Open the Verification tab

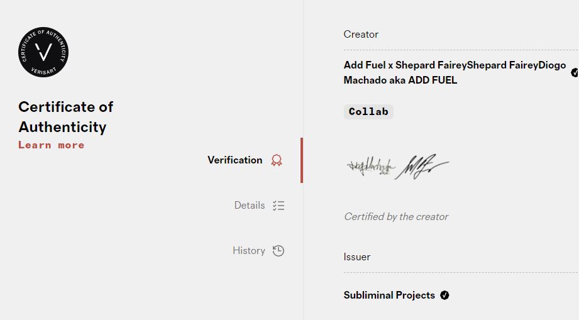pos(234,160)
